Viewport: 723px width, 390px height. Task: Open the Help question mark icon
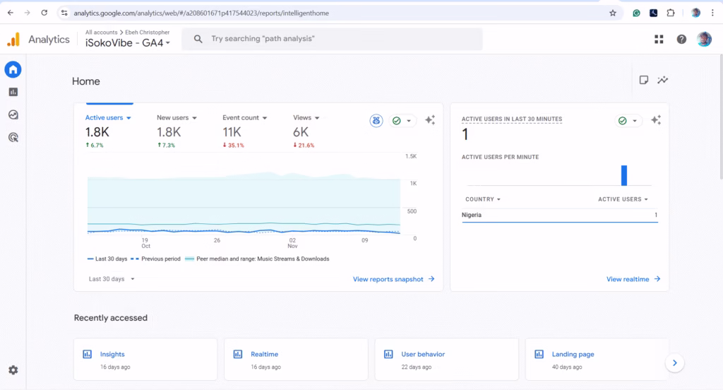click(x=681, y=40)
